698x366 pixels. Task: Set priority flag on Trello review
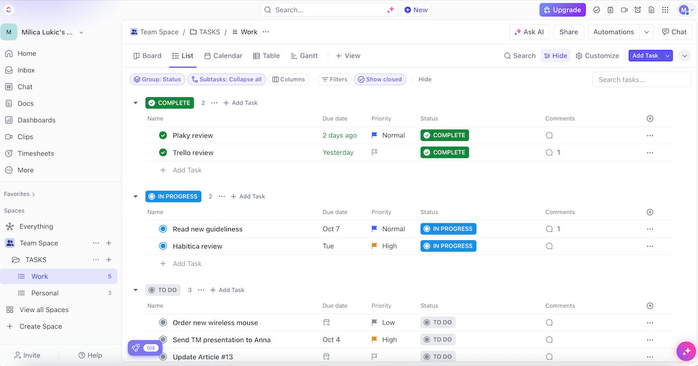[x=375, y=152]
